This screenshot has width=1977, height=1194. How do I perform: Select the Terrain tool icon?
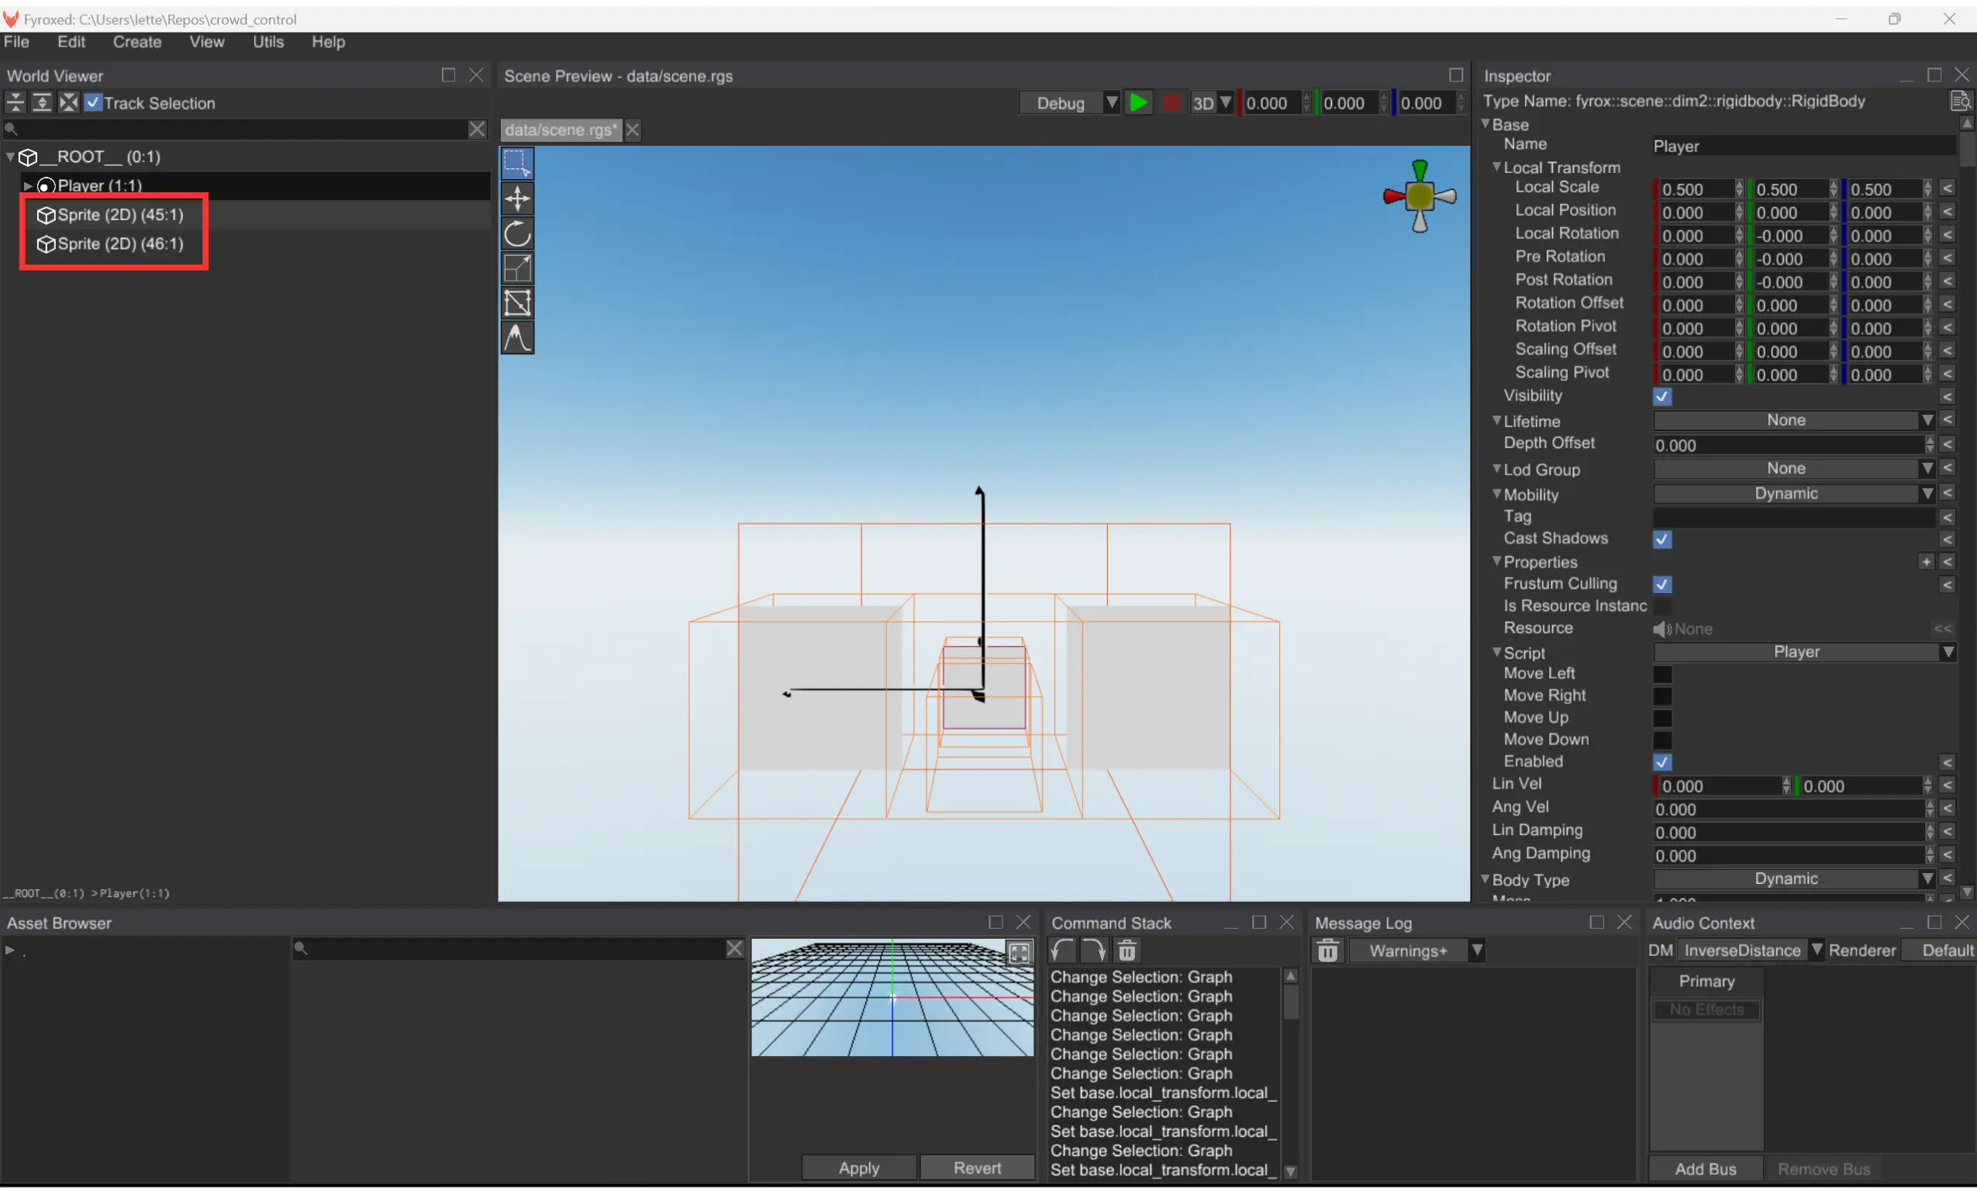tap(518, 338)
